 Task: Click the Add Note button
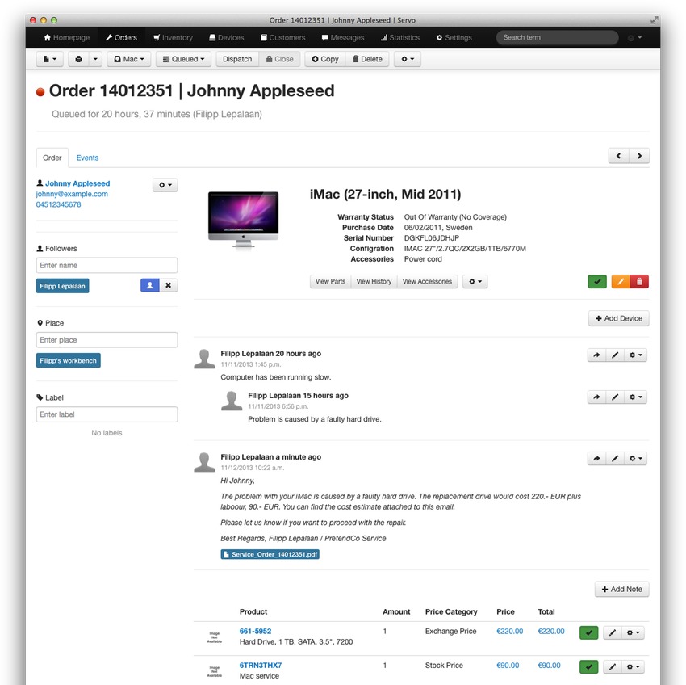point(621,589)
